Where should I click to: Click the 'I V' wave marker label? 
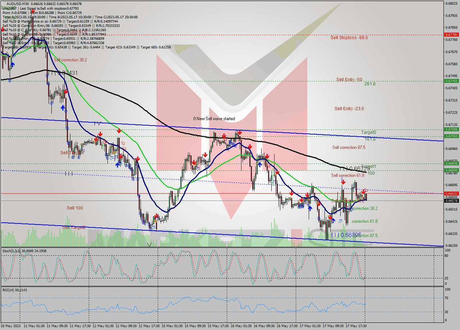[x=97, y=123]
